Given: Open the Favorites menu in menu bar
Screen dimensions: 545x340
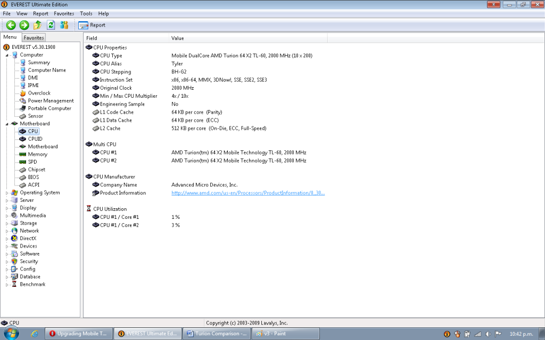Looking at the screenshot, I should click(x=64, y=13).
